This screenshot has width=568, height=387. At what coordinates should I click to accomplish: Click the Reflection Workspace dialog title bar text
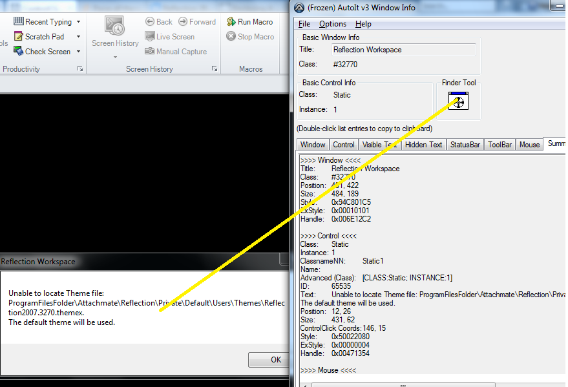click(38, 262)
